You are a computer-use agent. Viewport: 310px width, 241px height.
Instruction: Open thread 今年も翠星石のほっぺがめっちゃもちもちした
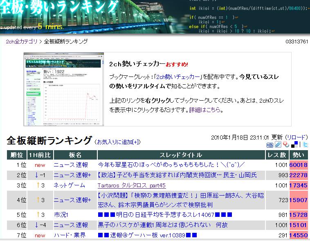171,164
